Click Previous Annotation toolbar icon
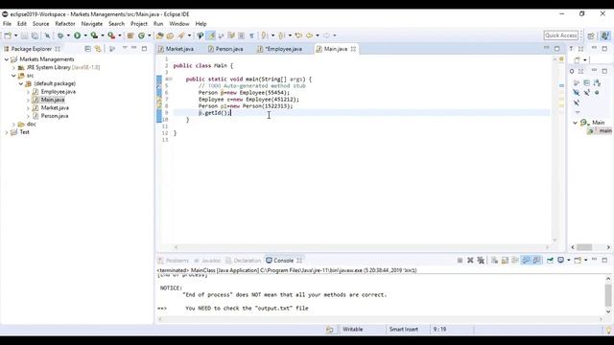 281,35
